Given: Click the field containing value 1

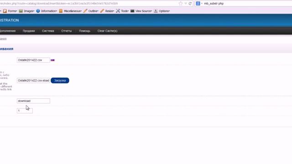Looking at the screenshot, I should click(25, 111).
